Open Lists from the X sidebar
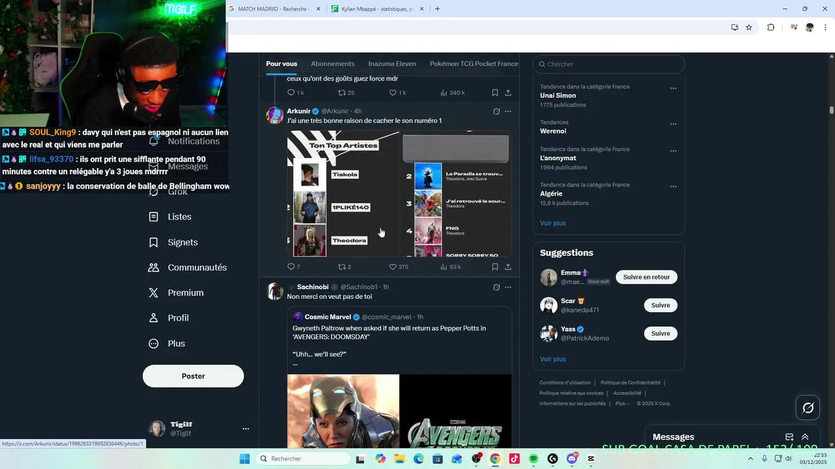Image resolution: width=835 pixels, height=469 pixels. 170,217
